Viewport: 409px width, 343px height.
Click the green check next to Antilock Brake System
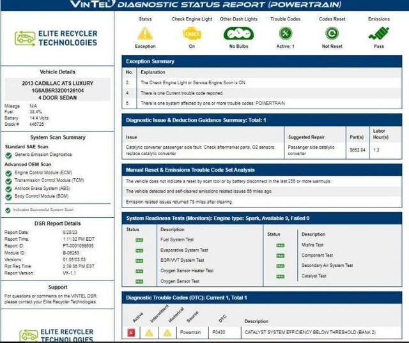(8, 189)
